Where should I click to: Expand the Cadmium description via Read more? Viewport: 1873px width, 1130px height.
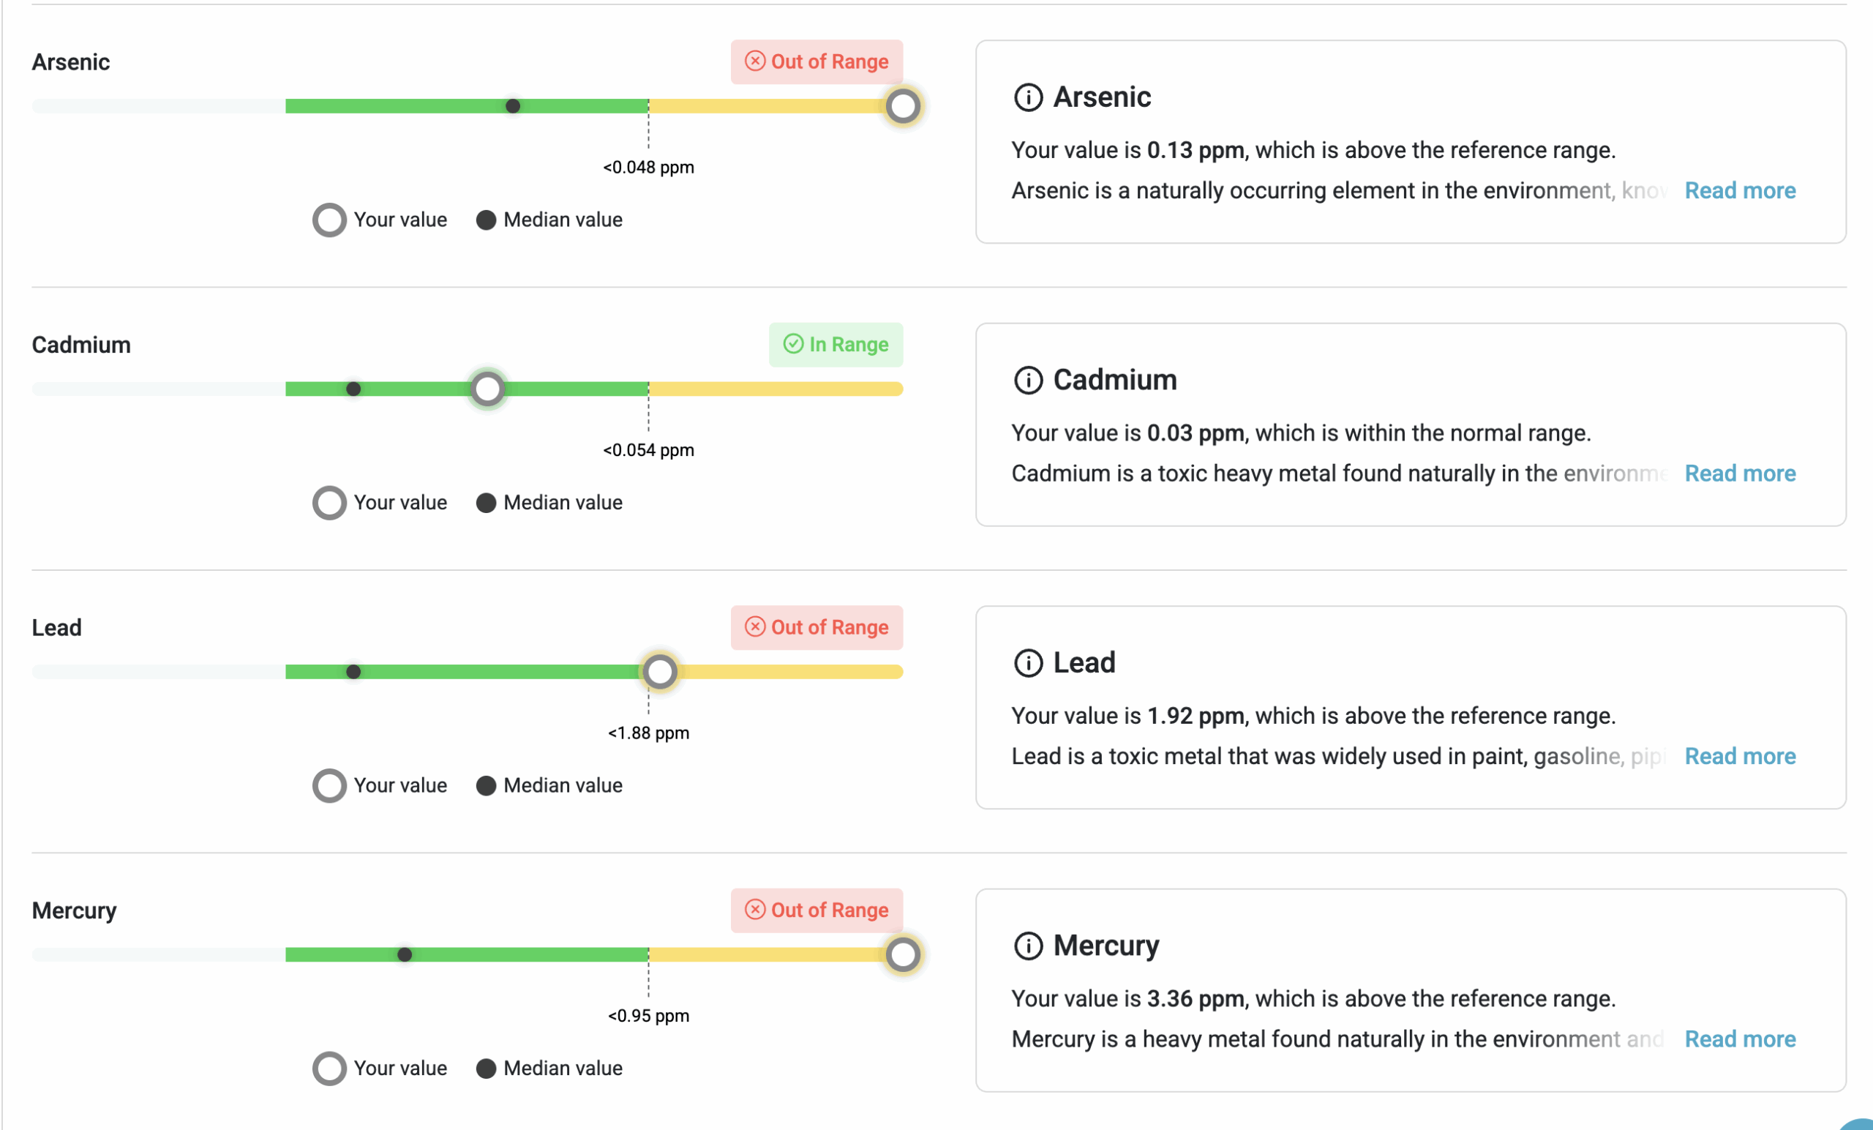(1740, 473)
